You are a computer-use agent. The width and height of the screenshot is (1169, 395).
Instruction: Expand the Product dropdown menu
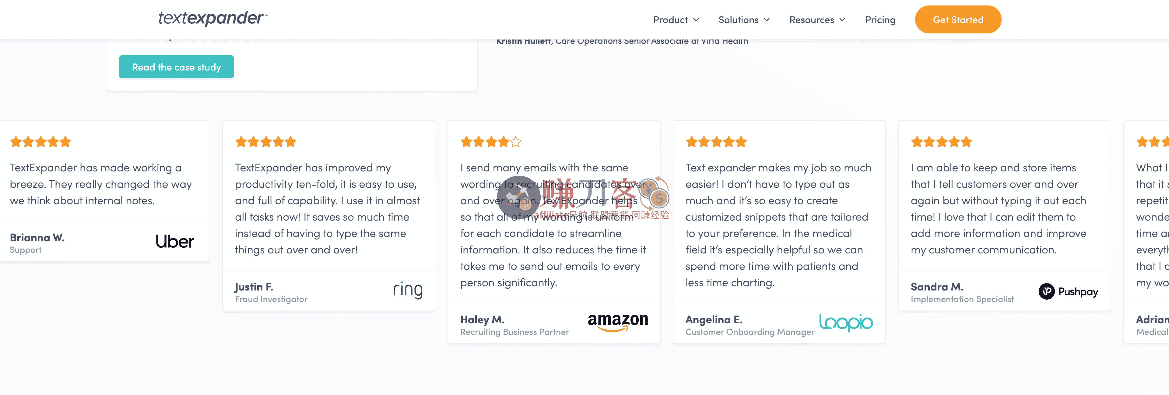tap(676, 20)
